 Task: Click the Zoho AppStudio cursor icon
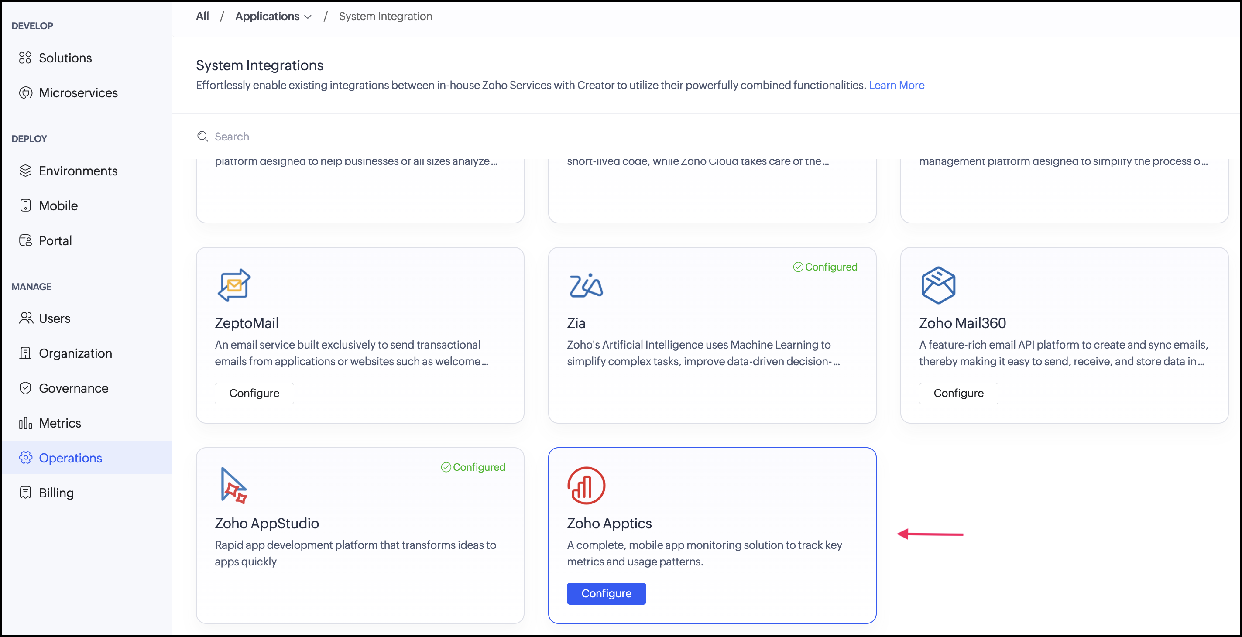[x=233, y=485]
